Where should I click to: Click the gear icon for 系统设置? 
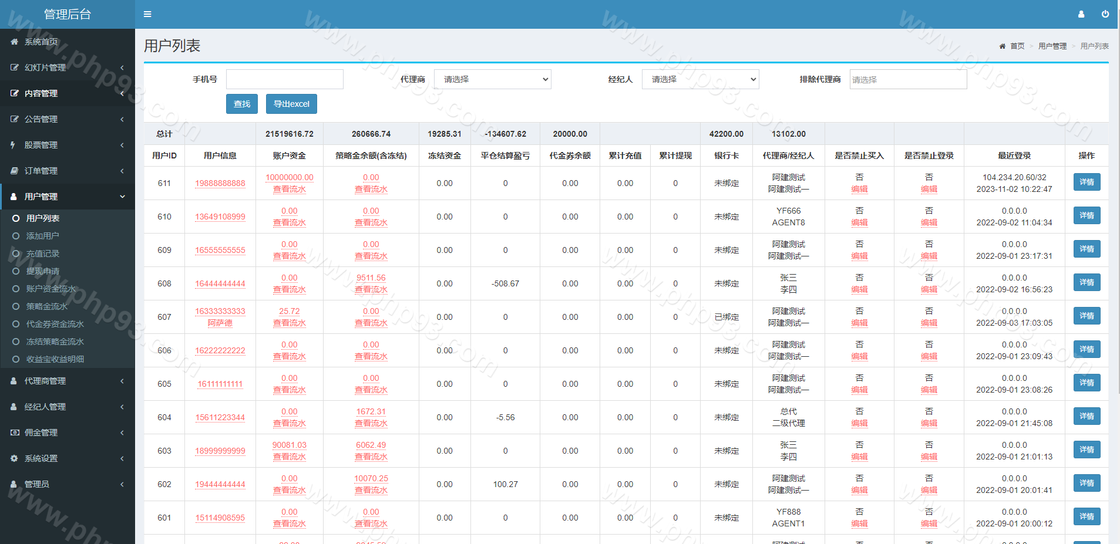(14, 458)
